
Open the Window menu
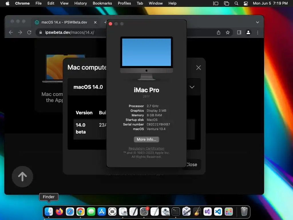(156, 3)
